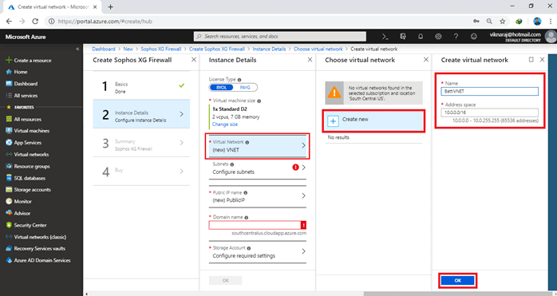Click Recovery Services vaults icon
Screen dimensions: 557x296
tap(9, 249)
